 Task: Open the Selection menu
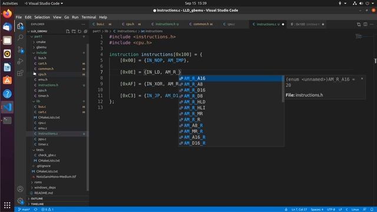click(42, 17)
